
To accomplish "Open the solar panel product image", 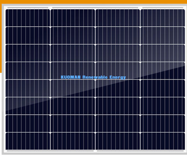I will 94,79.
